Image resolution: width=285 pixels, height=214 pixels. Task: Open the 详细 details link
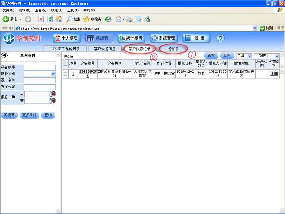(x=274, y=73)
